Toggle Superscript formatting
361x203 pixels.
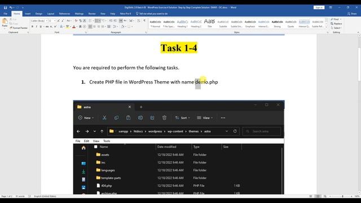[x=55, y=27]
